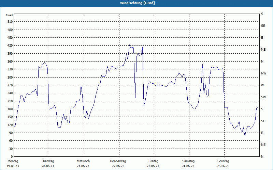Click the 'Mittwoch' day label
Image resolution: width=273 pixels, height=170 pixels.
(x=83, y=161)
